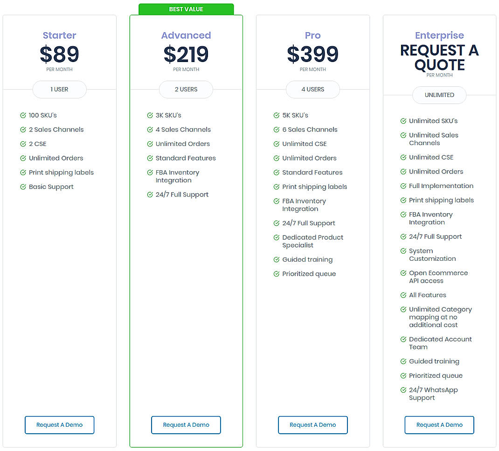Click Request A Demo on the Enterprise card

click(x=439, y=425)
